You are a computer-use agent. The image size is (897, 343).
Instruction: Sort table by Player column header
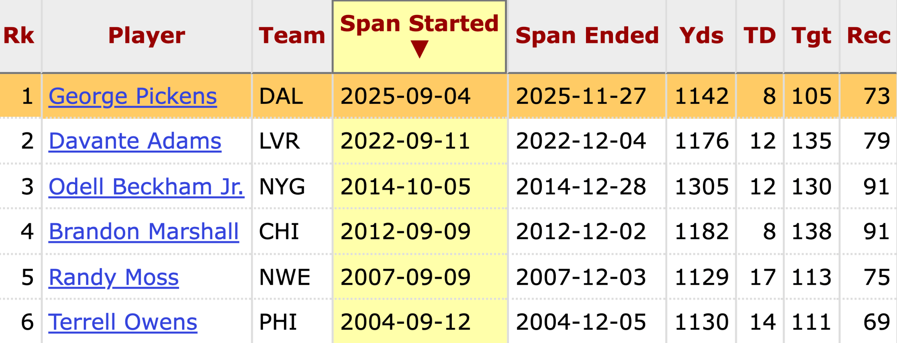(x=147, y=36)
